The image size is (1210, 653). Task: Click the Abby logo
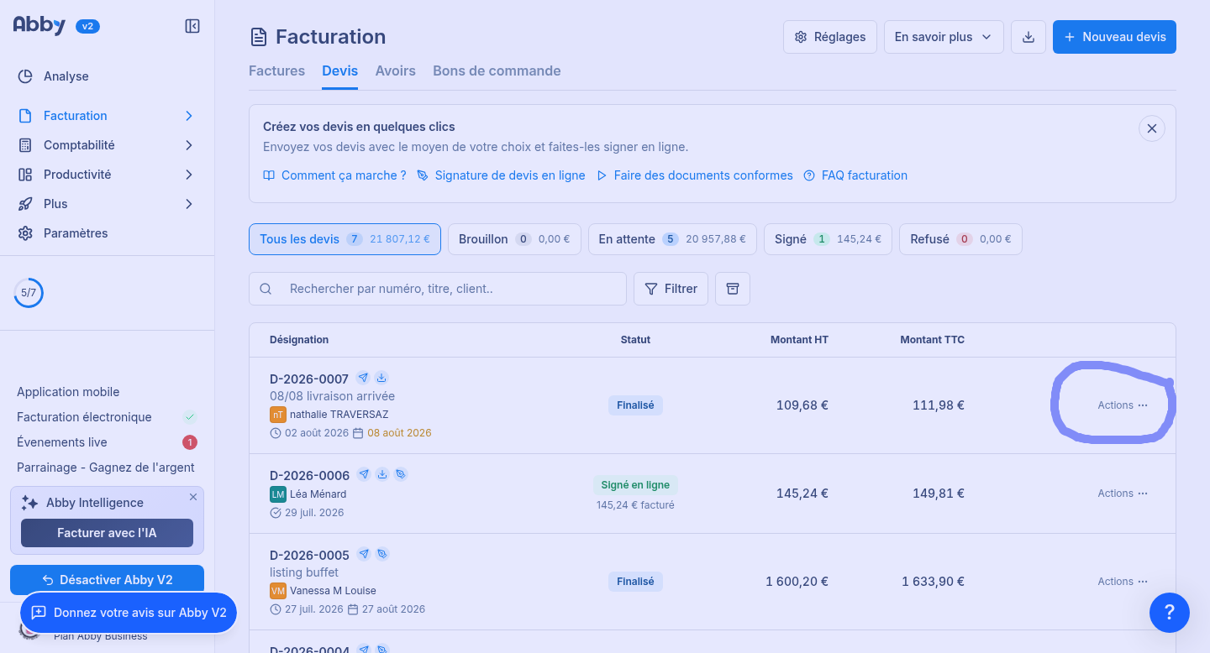[x=39, y=25]
